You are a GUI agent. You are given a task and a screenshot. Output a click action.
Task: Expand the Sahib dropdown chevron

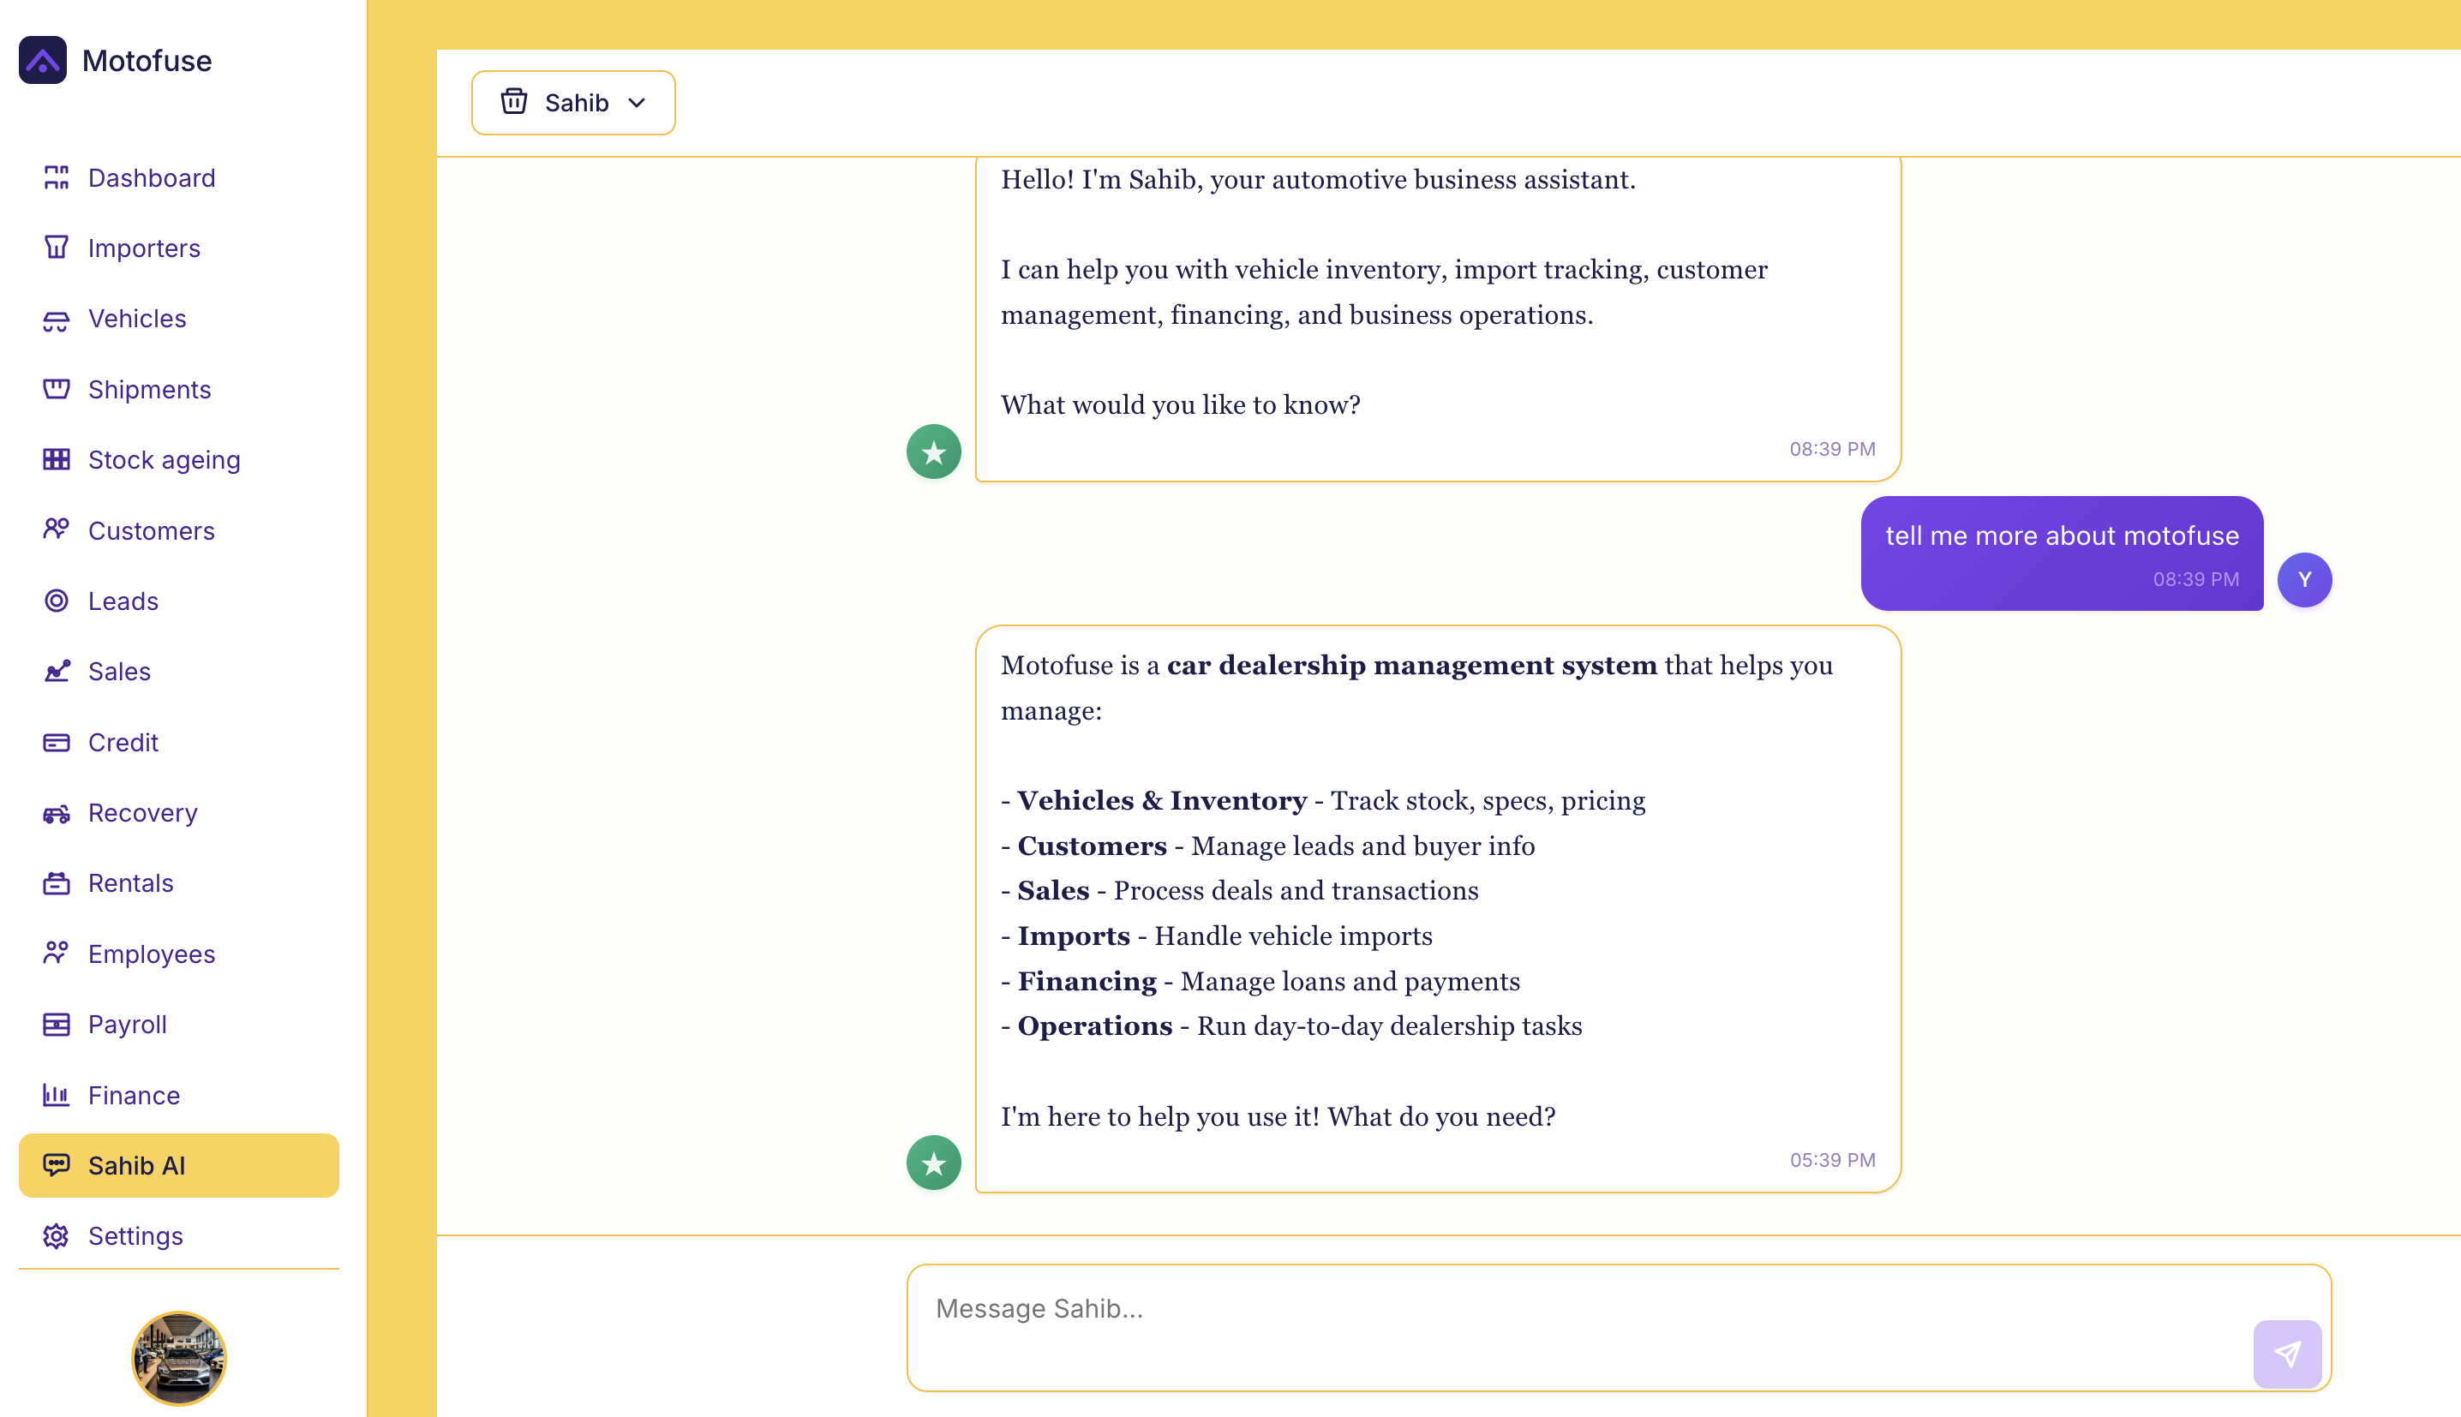[638, 102]
